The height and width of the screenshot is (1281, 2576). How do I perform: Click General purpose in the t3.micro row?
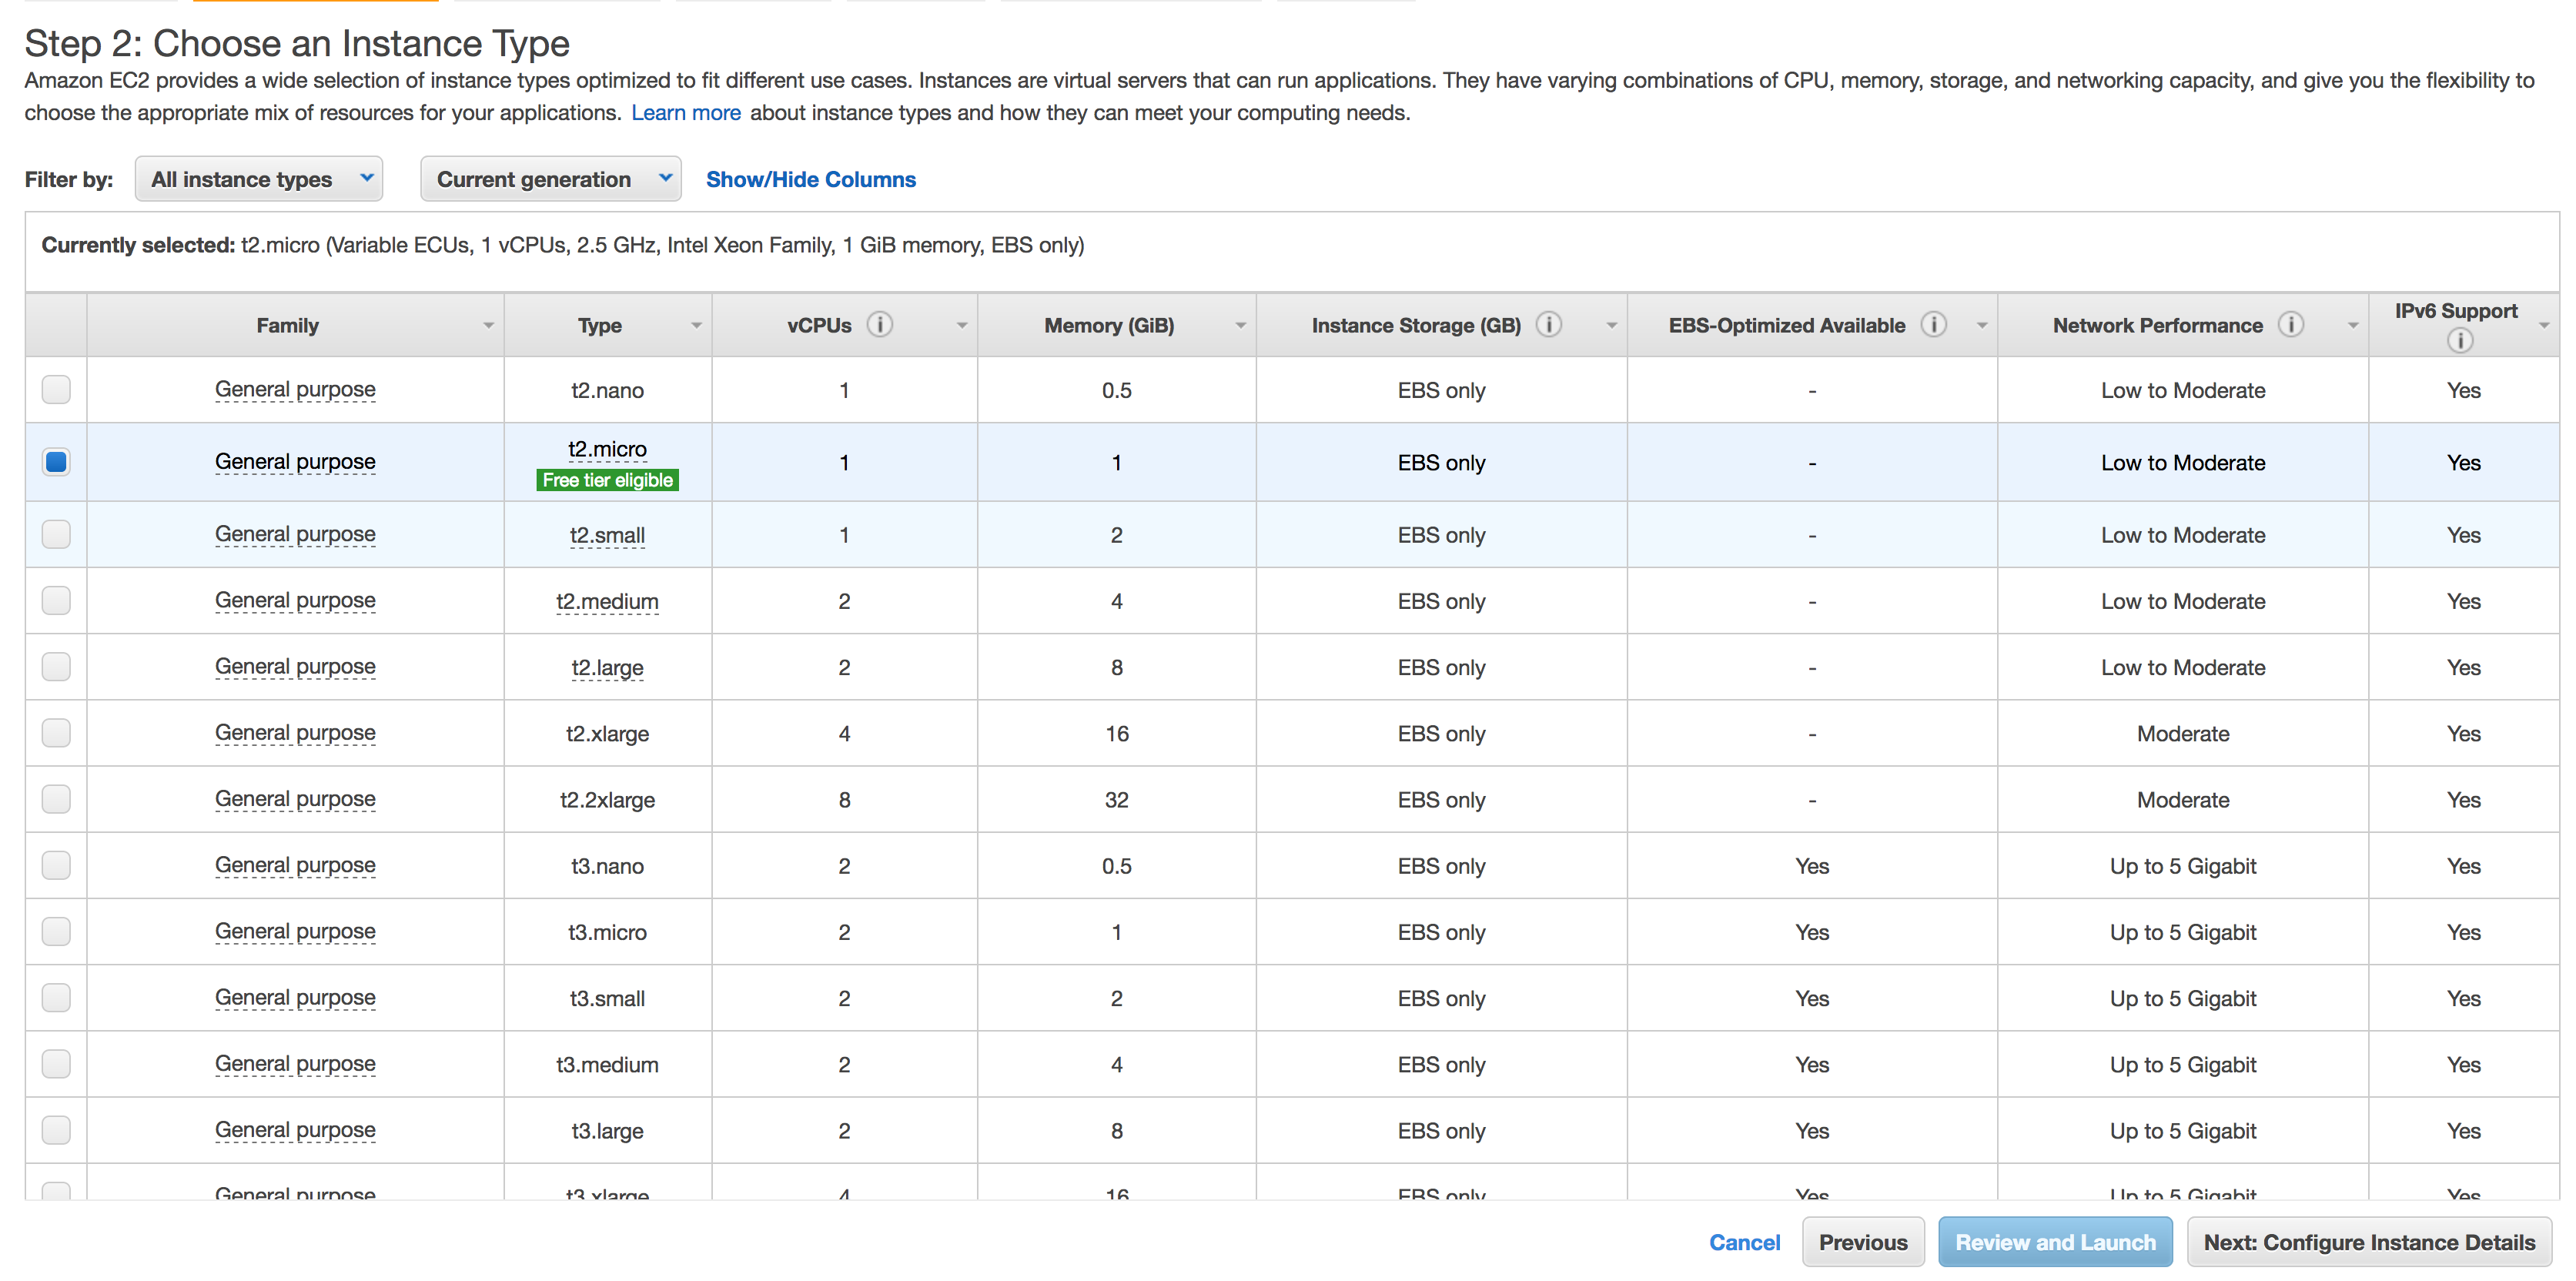coord(295,931)
